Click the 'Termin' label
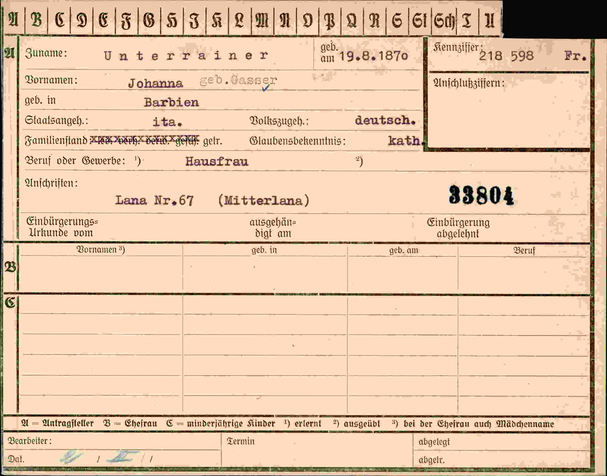This screenshot has width=607, height=476. pyautogui.click(x=241, y=441)
